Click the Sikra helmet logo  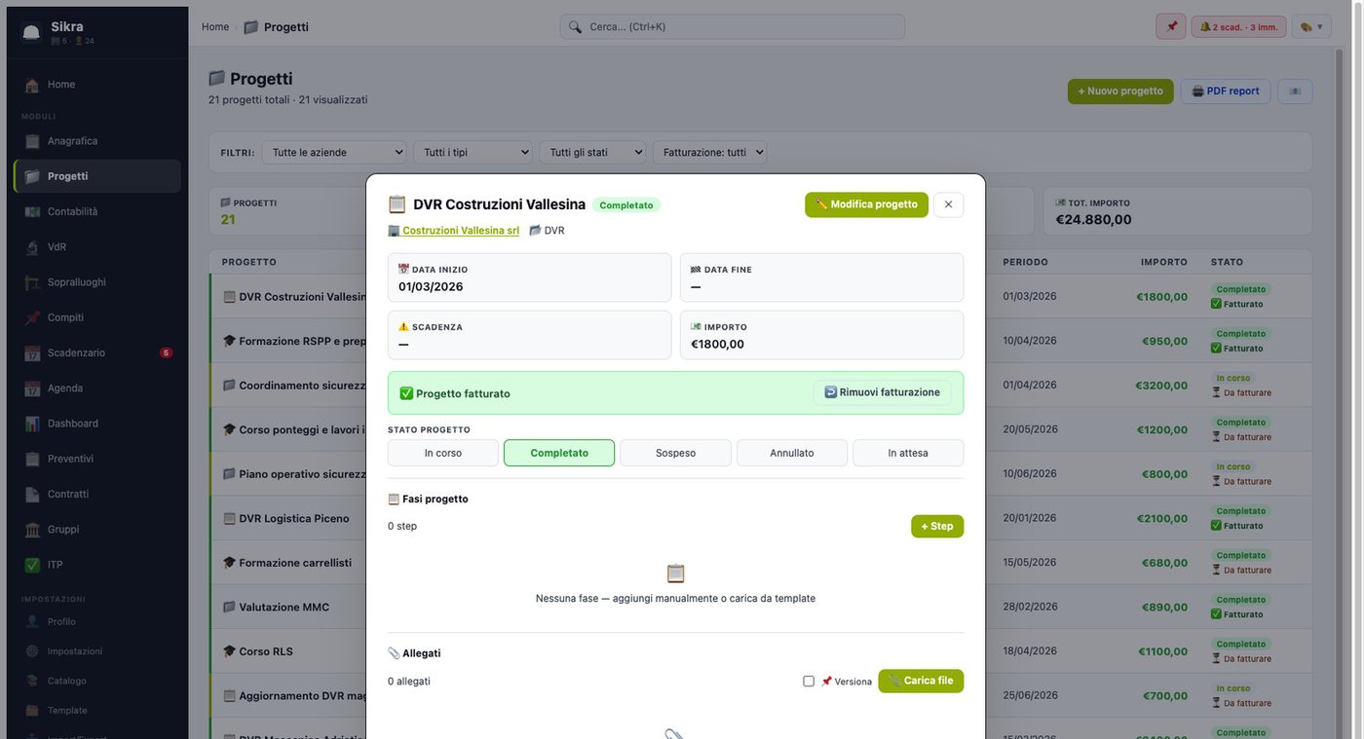(x=31, y=32)
